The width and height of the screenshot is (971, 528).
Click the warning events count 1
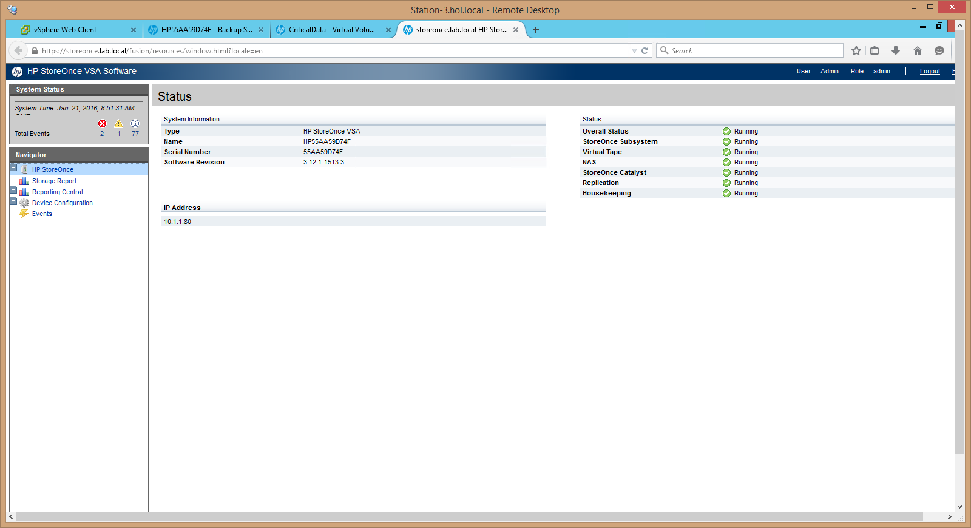(119, 134)
